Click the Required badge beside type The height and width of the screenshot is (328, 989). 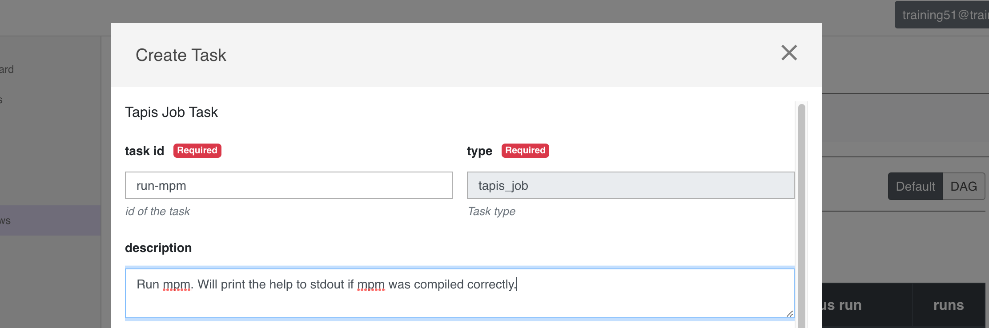pyautogui.click(x=525, y=151)
